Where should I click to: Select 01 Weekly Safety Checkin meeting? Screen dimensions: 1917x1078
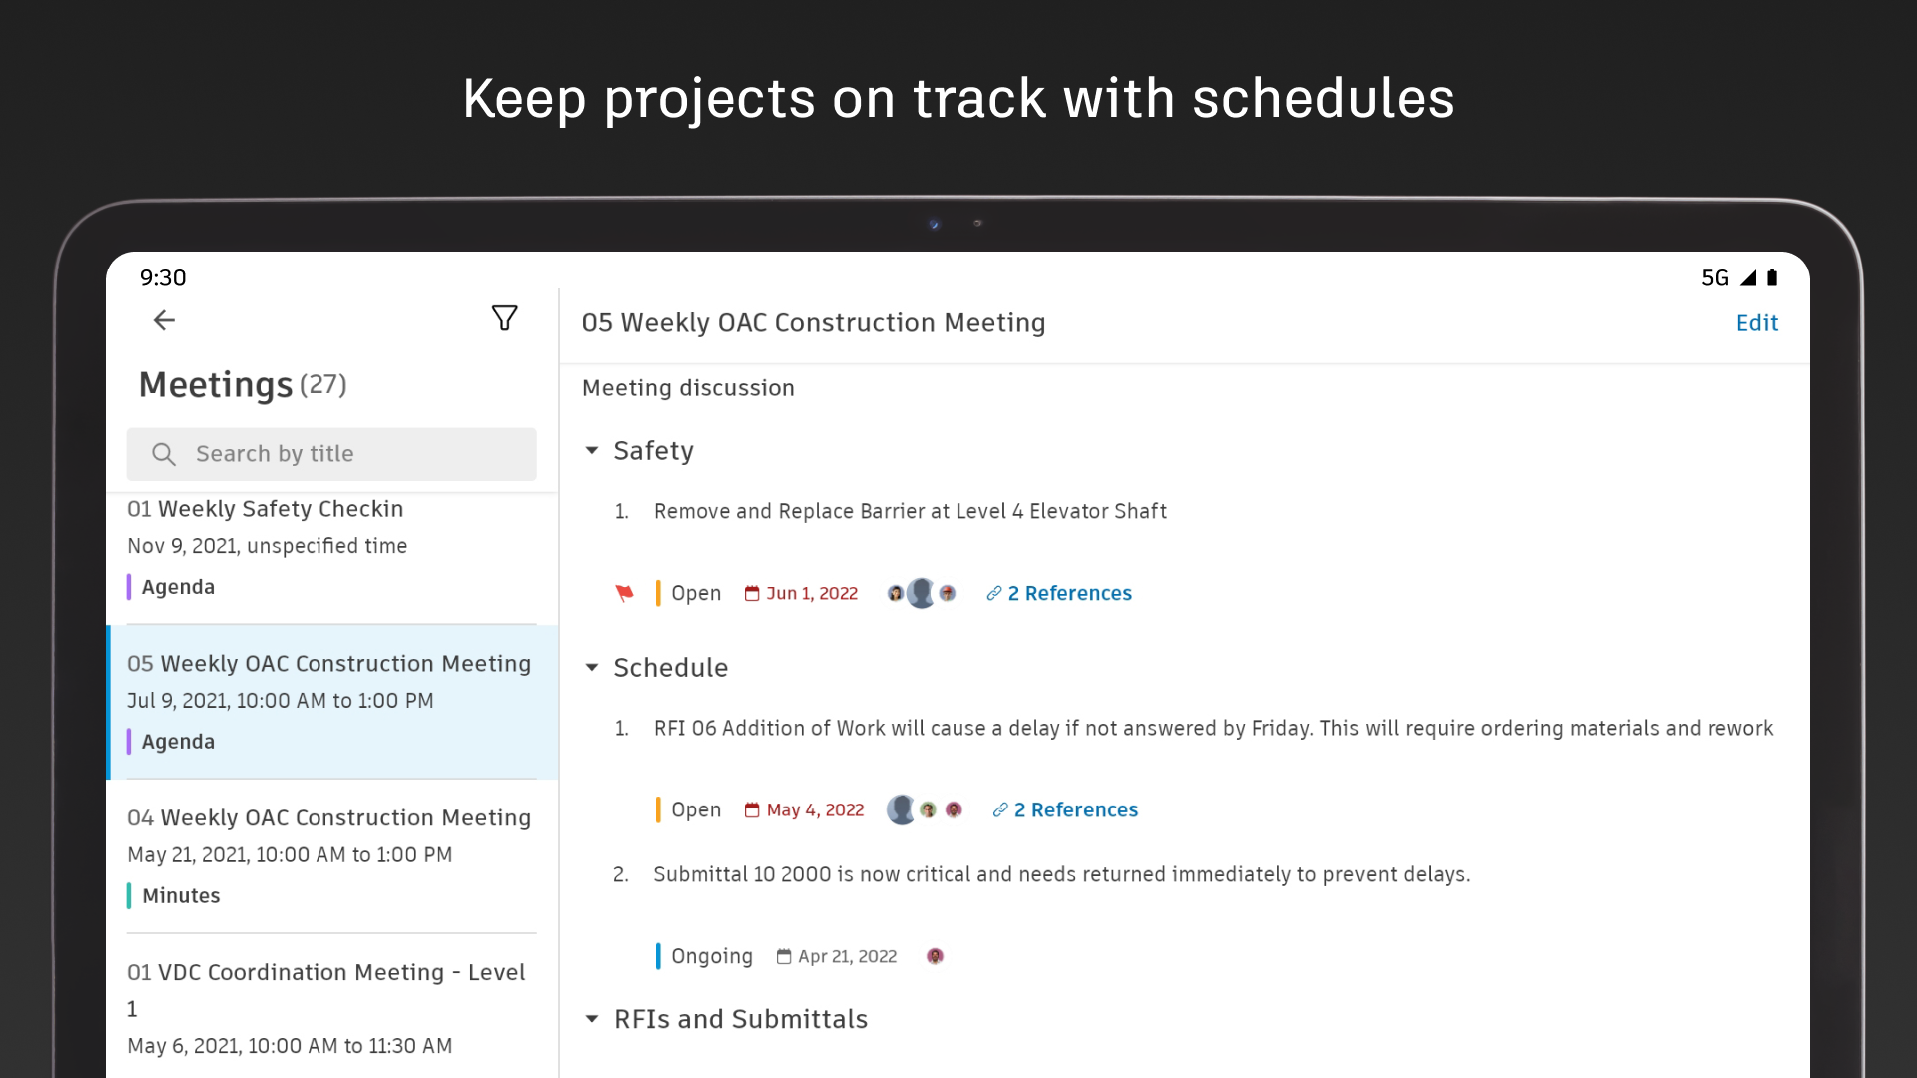point(329,547)
